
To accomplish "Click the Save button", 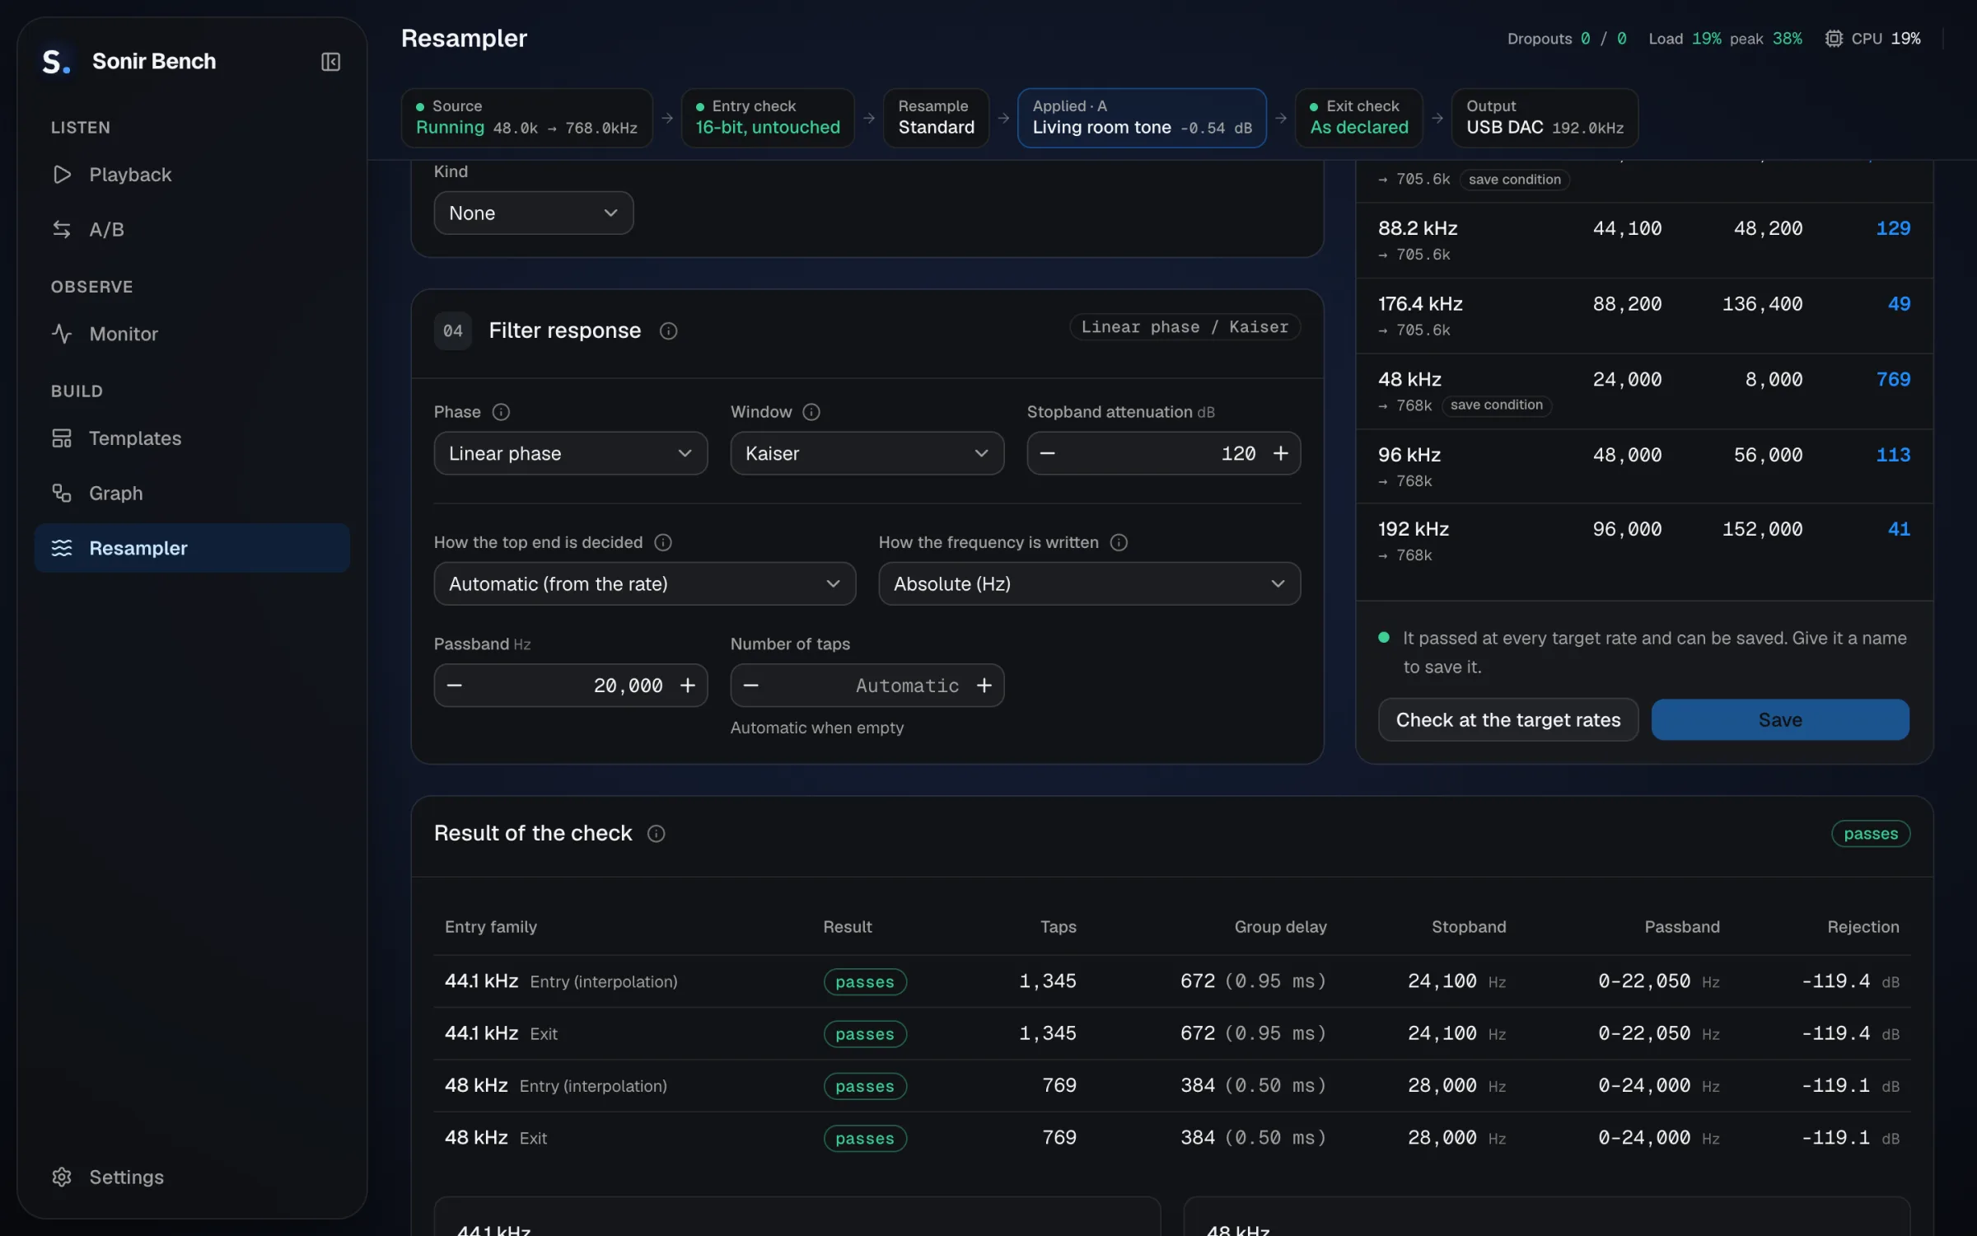I will pos(1780,720).
